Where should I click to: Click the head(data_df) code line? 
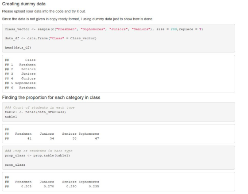click(x=18, y=48)
